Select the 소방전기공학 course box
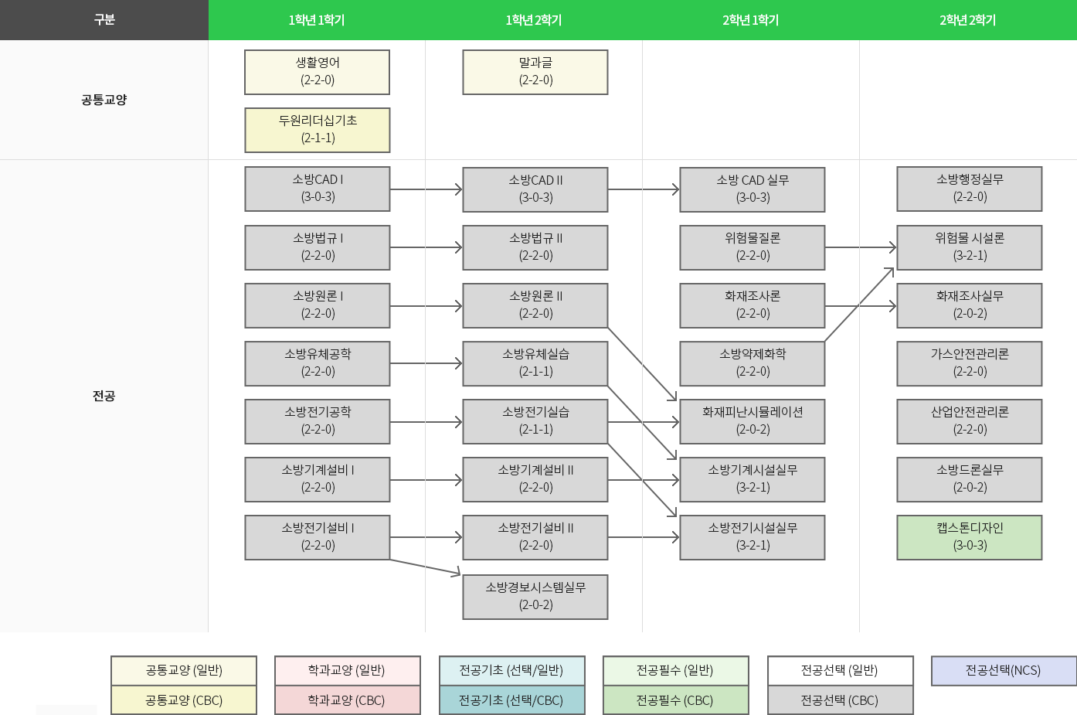The width and height of the screenshot is (1077, 715). pyautogui.click(x=318, y=421)
